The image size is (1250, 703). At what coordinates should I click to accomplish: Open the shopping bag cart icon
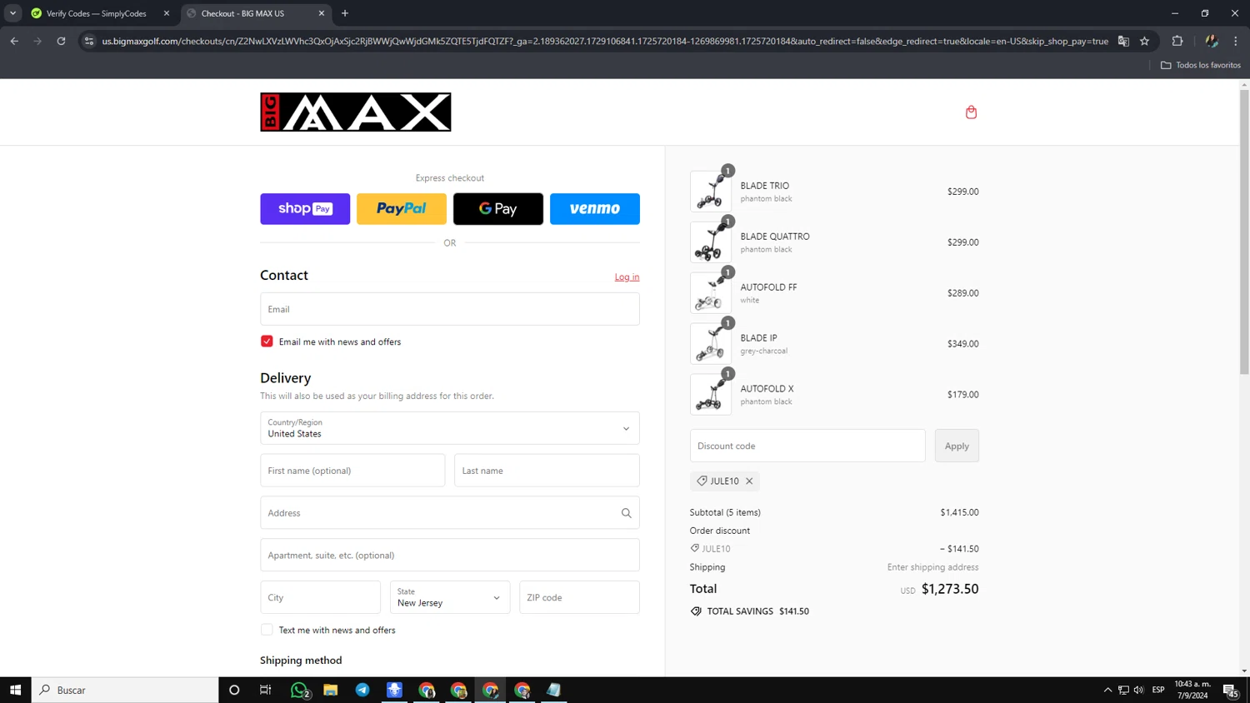click(971, 112)
